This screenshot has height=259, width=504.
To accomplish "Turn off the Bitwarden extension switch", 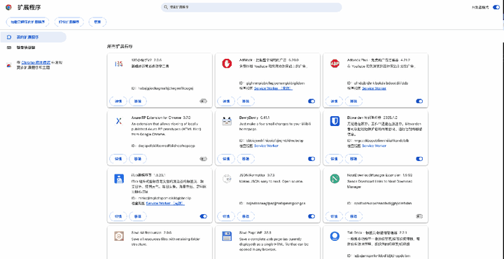I will point(419,159).
